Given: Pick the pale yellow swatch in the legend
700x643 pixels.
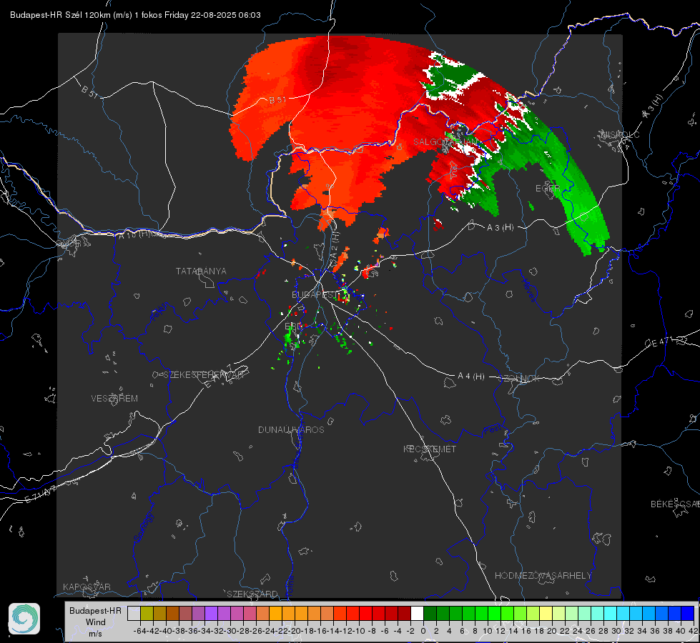Looking at the screenshot, I should pyautogui.click(x=546, y=613).
